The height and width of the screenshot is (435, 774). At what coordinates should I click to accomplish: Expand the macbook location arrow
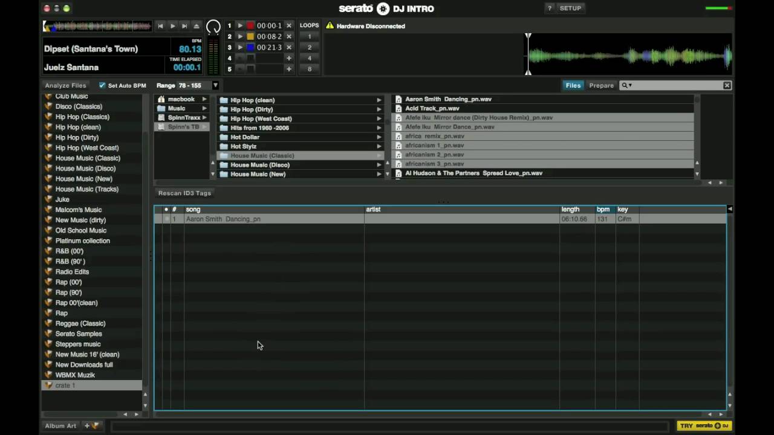pos(204,99)
